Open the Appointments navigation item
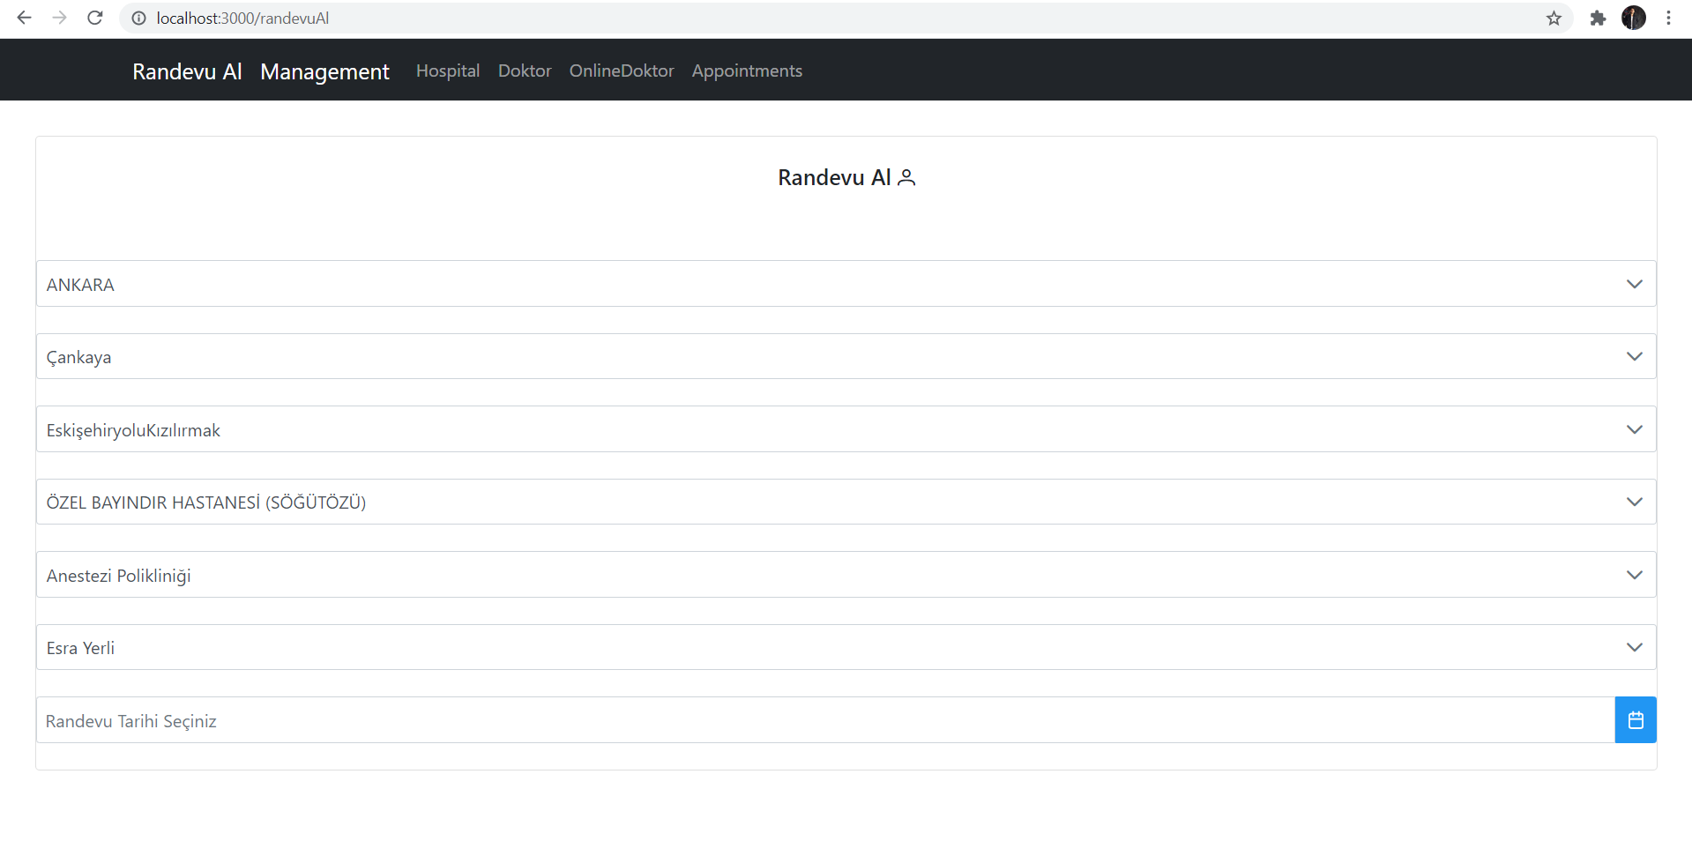 point(747,71)
